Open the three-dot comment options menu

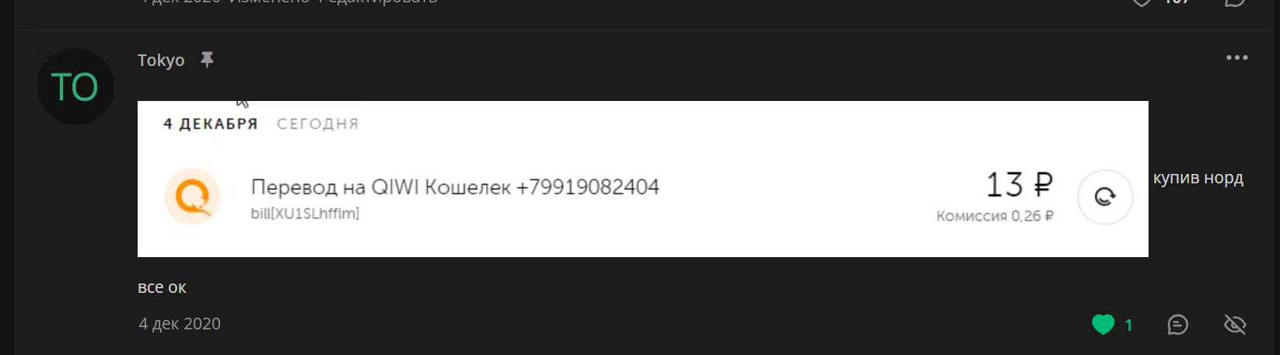tap(1236, 58)
